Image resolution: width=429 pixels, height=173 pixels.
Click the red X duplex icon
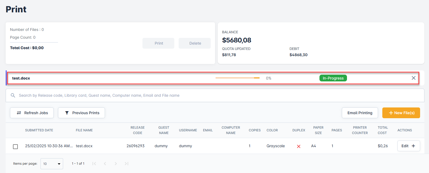[x=299, y=146]
